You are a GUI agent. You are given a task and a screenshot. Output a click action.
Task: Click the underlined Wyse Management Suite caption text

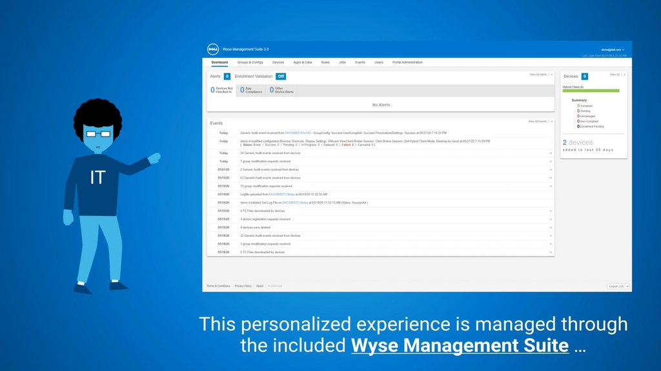[460, 346]
